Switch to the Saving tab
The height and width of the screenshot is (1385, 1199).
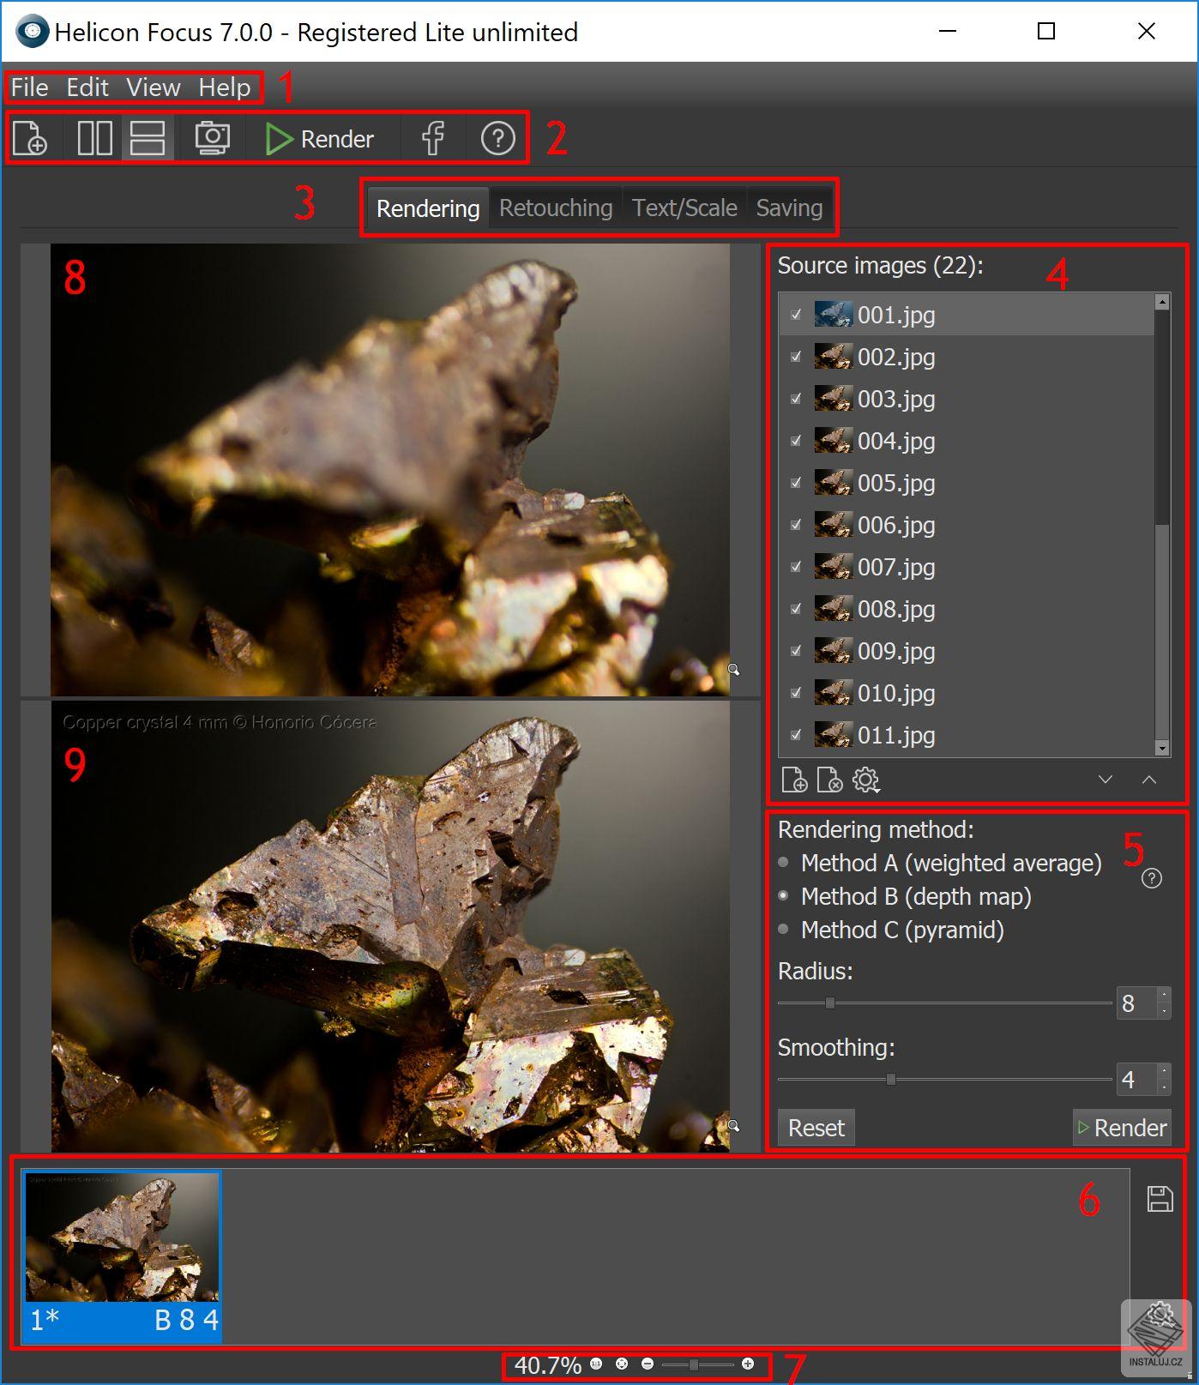(789, 208)
